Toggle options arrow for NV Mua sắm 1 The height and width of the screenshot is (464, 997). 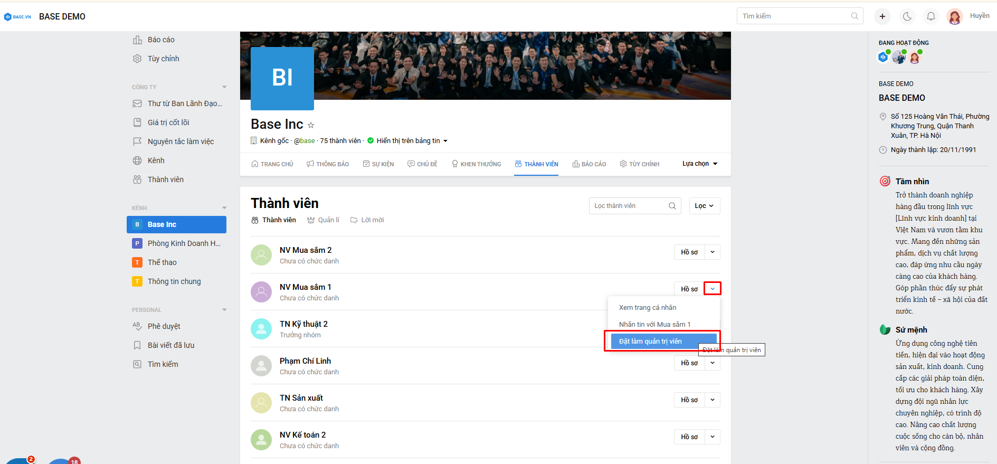[713, 289]
